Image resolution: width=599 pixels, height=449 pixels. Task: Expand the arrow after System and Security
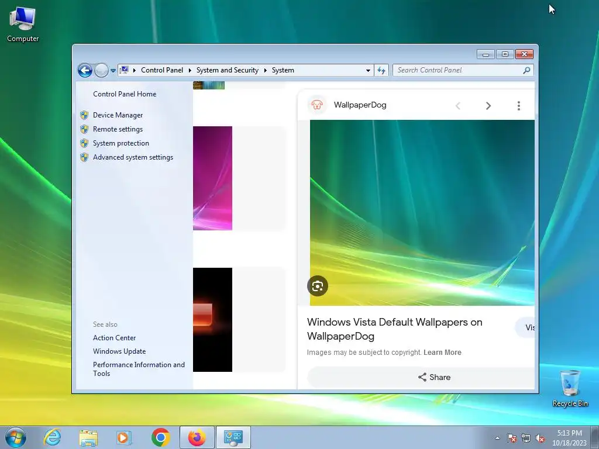pos(265,70)
